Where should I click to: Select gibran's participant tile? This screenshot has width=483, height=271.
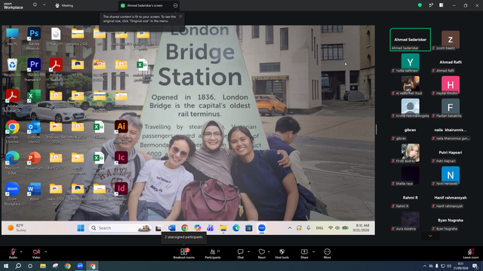point(411,130)
